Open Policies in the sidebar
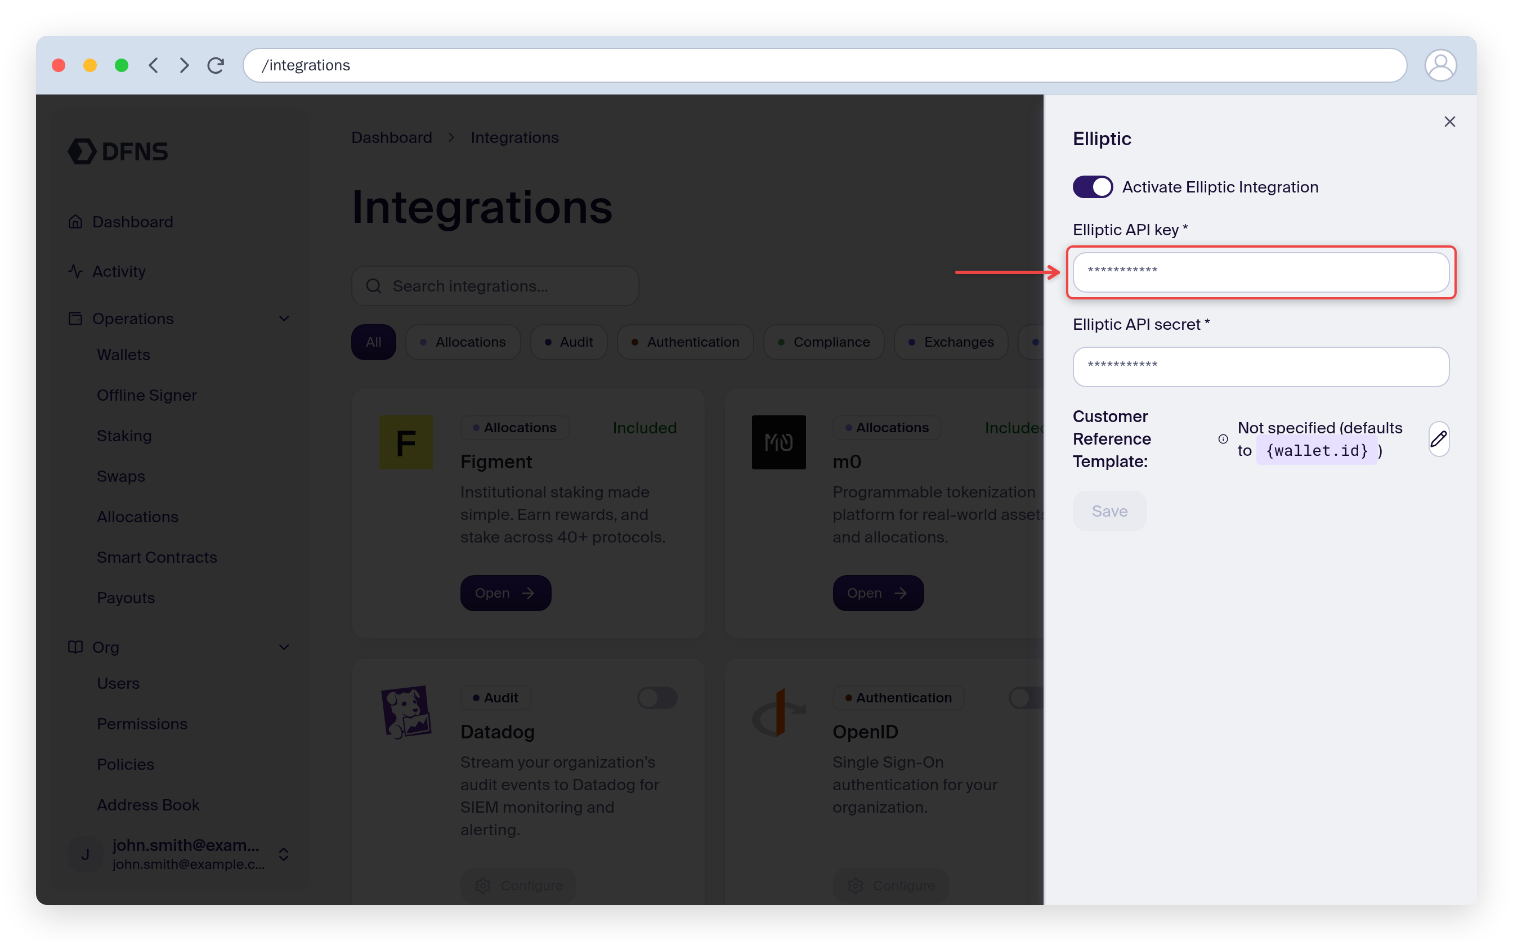Screen dimensions: 1513x941 point(125,764)
